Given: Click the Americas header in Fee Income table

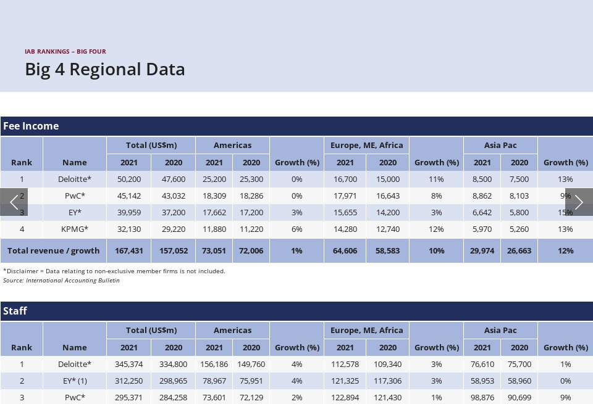Looking at the screenshot, I should pyautogui.click(x=232, y=145).
